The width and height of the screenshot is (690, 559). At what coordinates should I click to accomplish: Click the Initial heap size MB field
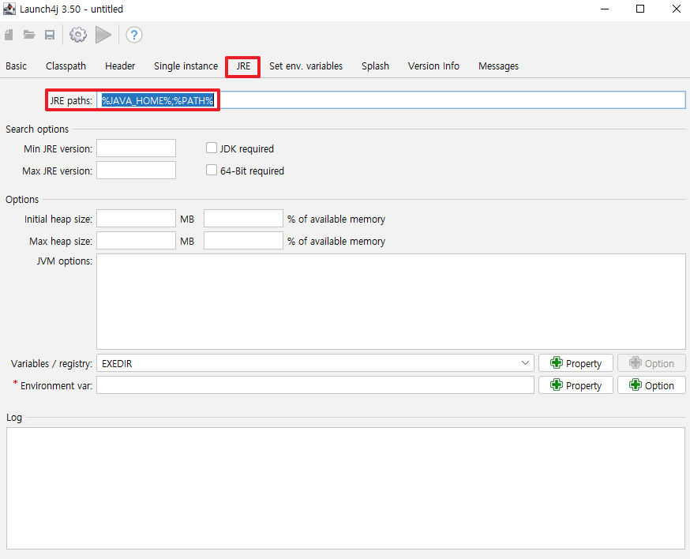coord(136,219)
